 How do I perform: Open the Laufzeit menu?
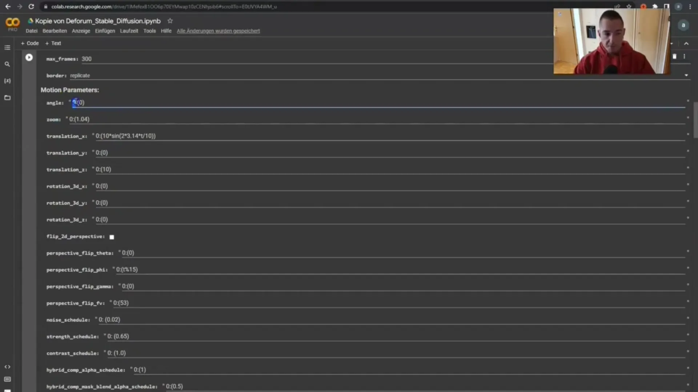129,31
